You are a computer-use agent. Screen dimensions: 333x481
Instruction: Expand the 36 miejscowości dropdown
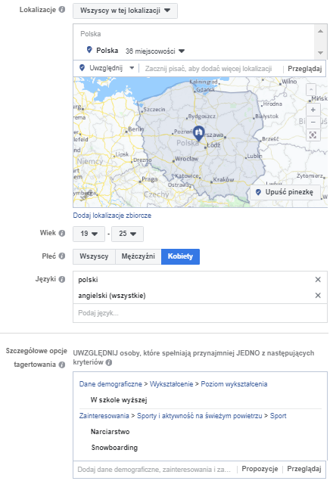pos(155,51)
